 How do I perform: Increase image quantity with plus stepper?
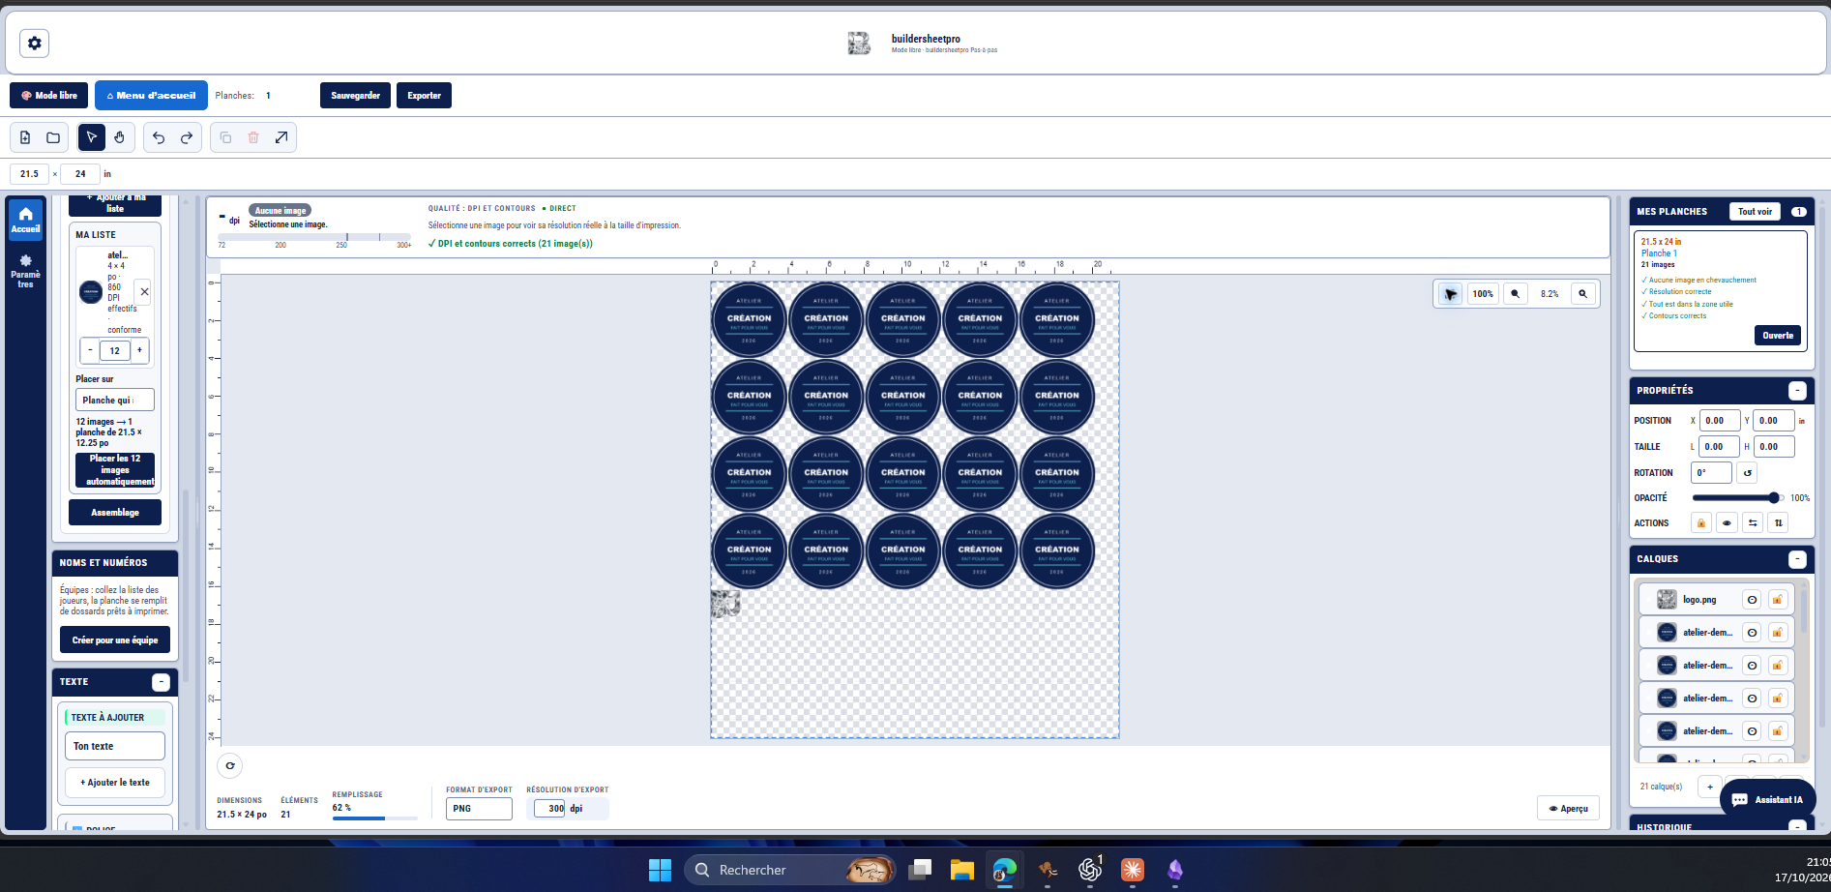(139, 350)
